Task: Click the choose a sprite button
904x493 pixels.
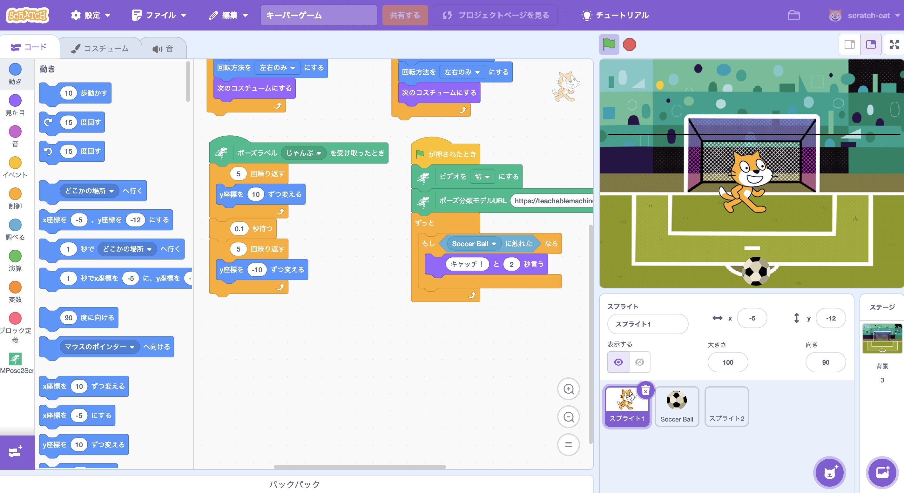Action: 829,472
